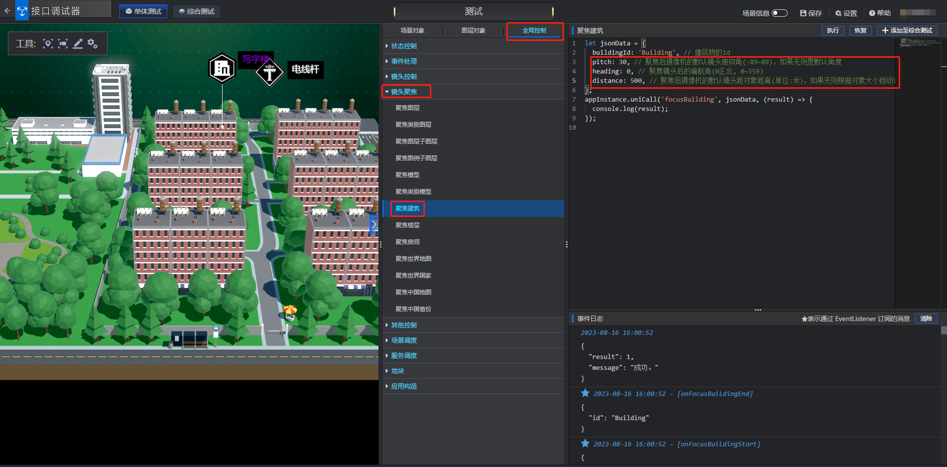
Task: Open the 综合测试 mode
Action: click(196, 11)
